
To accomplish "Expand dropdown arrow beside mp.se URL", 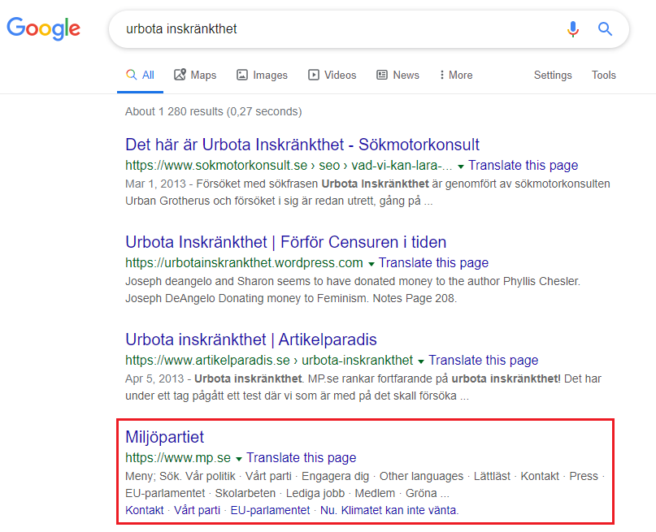I will [x=239, y=458].
